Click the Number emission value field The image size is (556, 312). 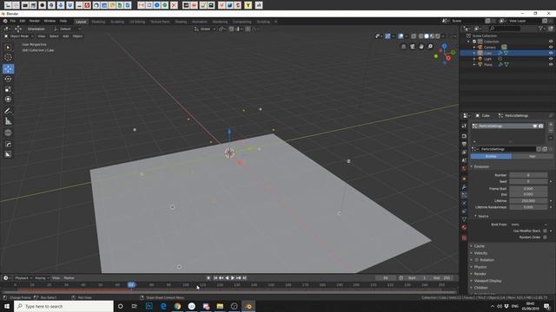[528, 175]
